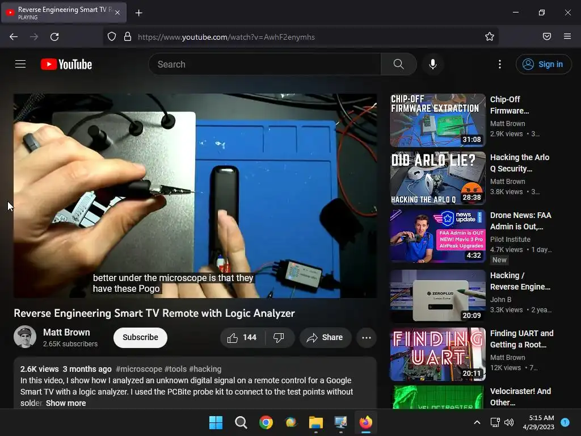Subscribe to Matt Brown channel

pyautogui.click(x=141, y=337)
